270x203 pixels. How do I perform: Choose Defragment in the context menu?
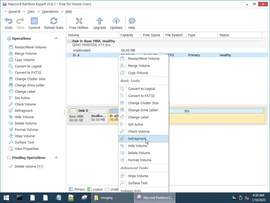tap(143, 139)
